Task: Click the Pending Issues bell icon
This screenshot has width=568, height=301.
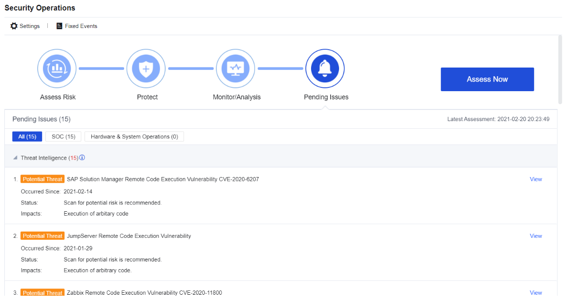Action: pyautogui.click(x=325, y=69)
